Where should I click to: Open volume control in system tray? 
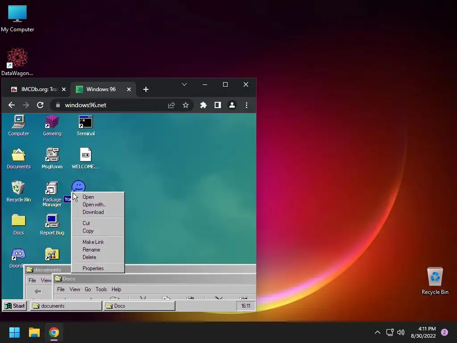click(x=401, y=332)
